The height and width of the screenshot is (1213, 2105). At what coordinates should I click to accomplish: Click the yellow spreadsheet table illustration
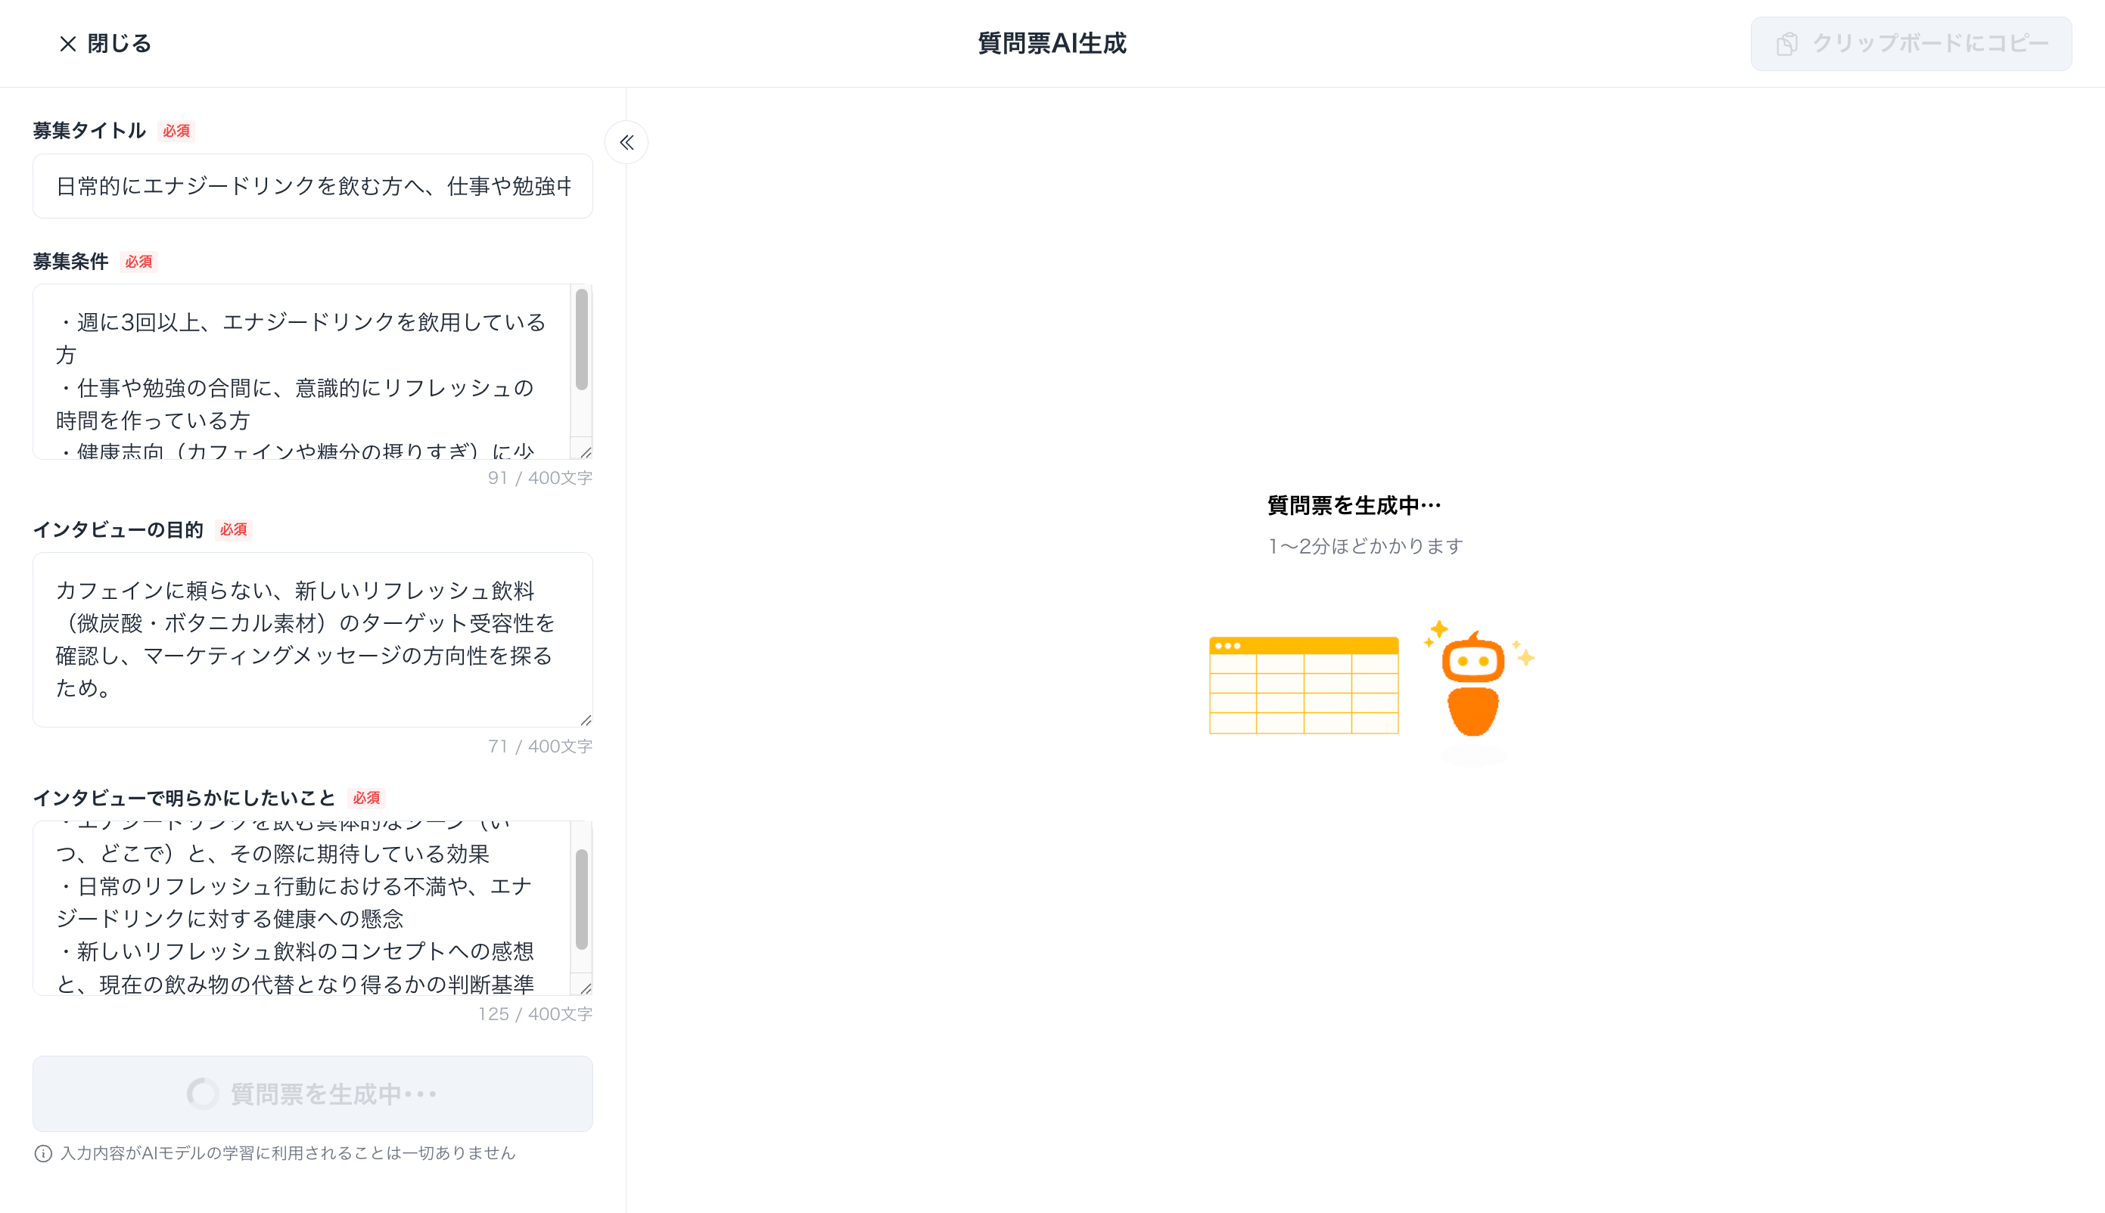pos(1304,686)
